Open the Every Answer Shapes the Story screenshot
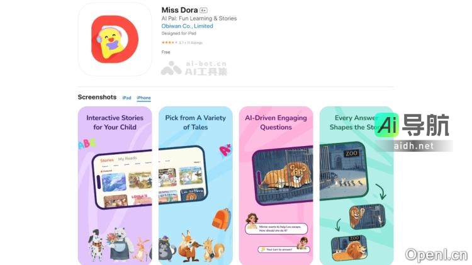This screenshot has width=472, height=265. [356, 186]
